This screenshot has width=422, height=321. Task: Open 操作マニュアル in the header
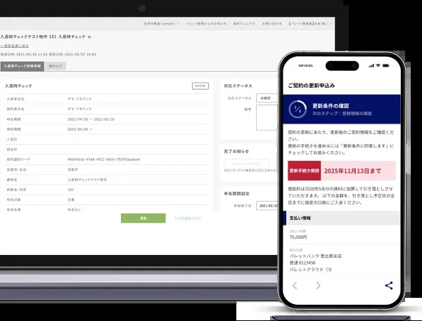click(x=244, y=24)
